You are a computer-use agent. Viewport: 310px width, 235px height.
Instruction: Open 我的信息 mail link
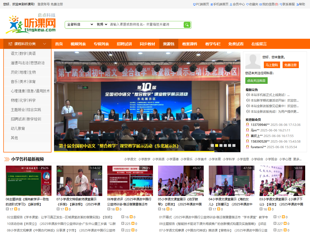269,4
